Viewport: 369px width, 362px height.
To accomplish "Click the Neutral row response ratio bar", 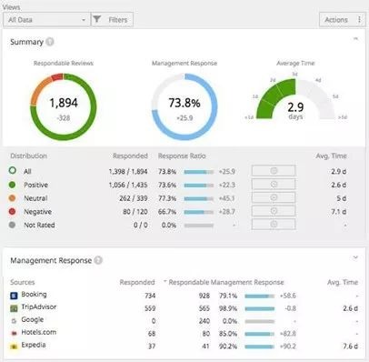I will coord(199,198).
